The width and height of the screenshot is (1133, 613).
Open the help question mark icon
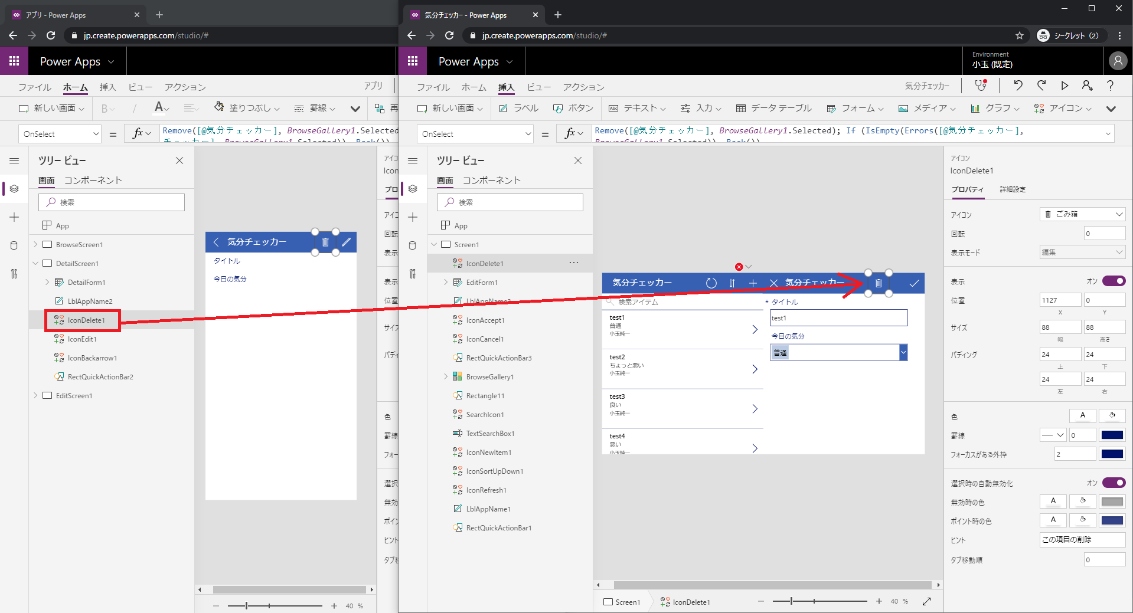click(1111, 86)
